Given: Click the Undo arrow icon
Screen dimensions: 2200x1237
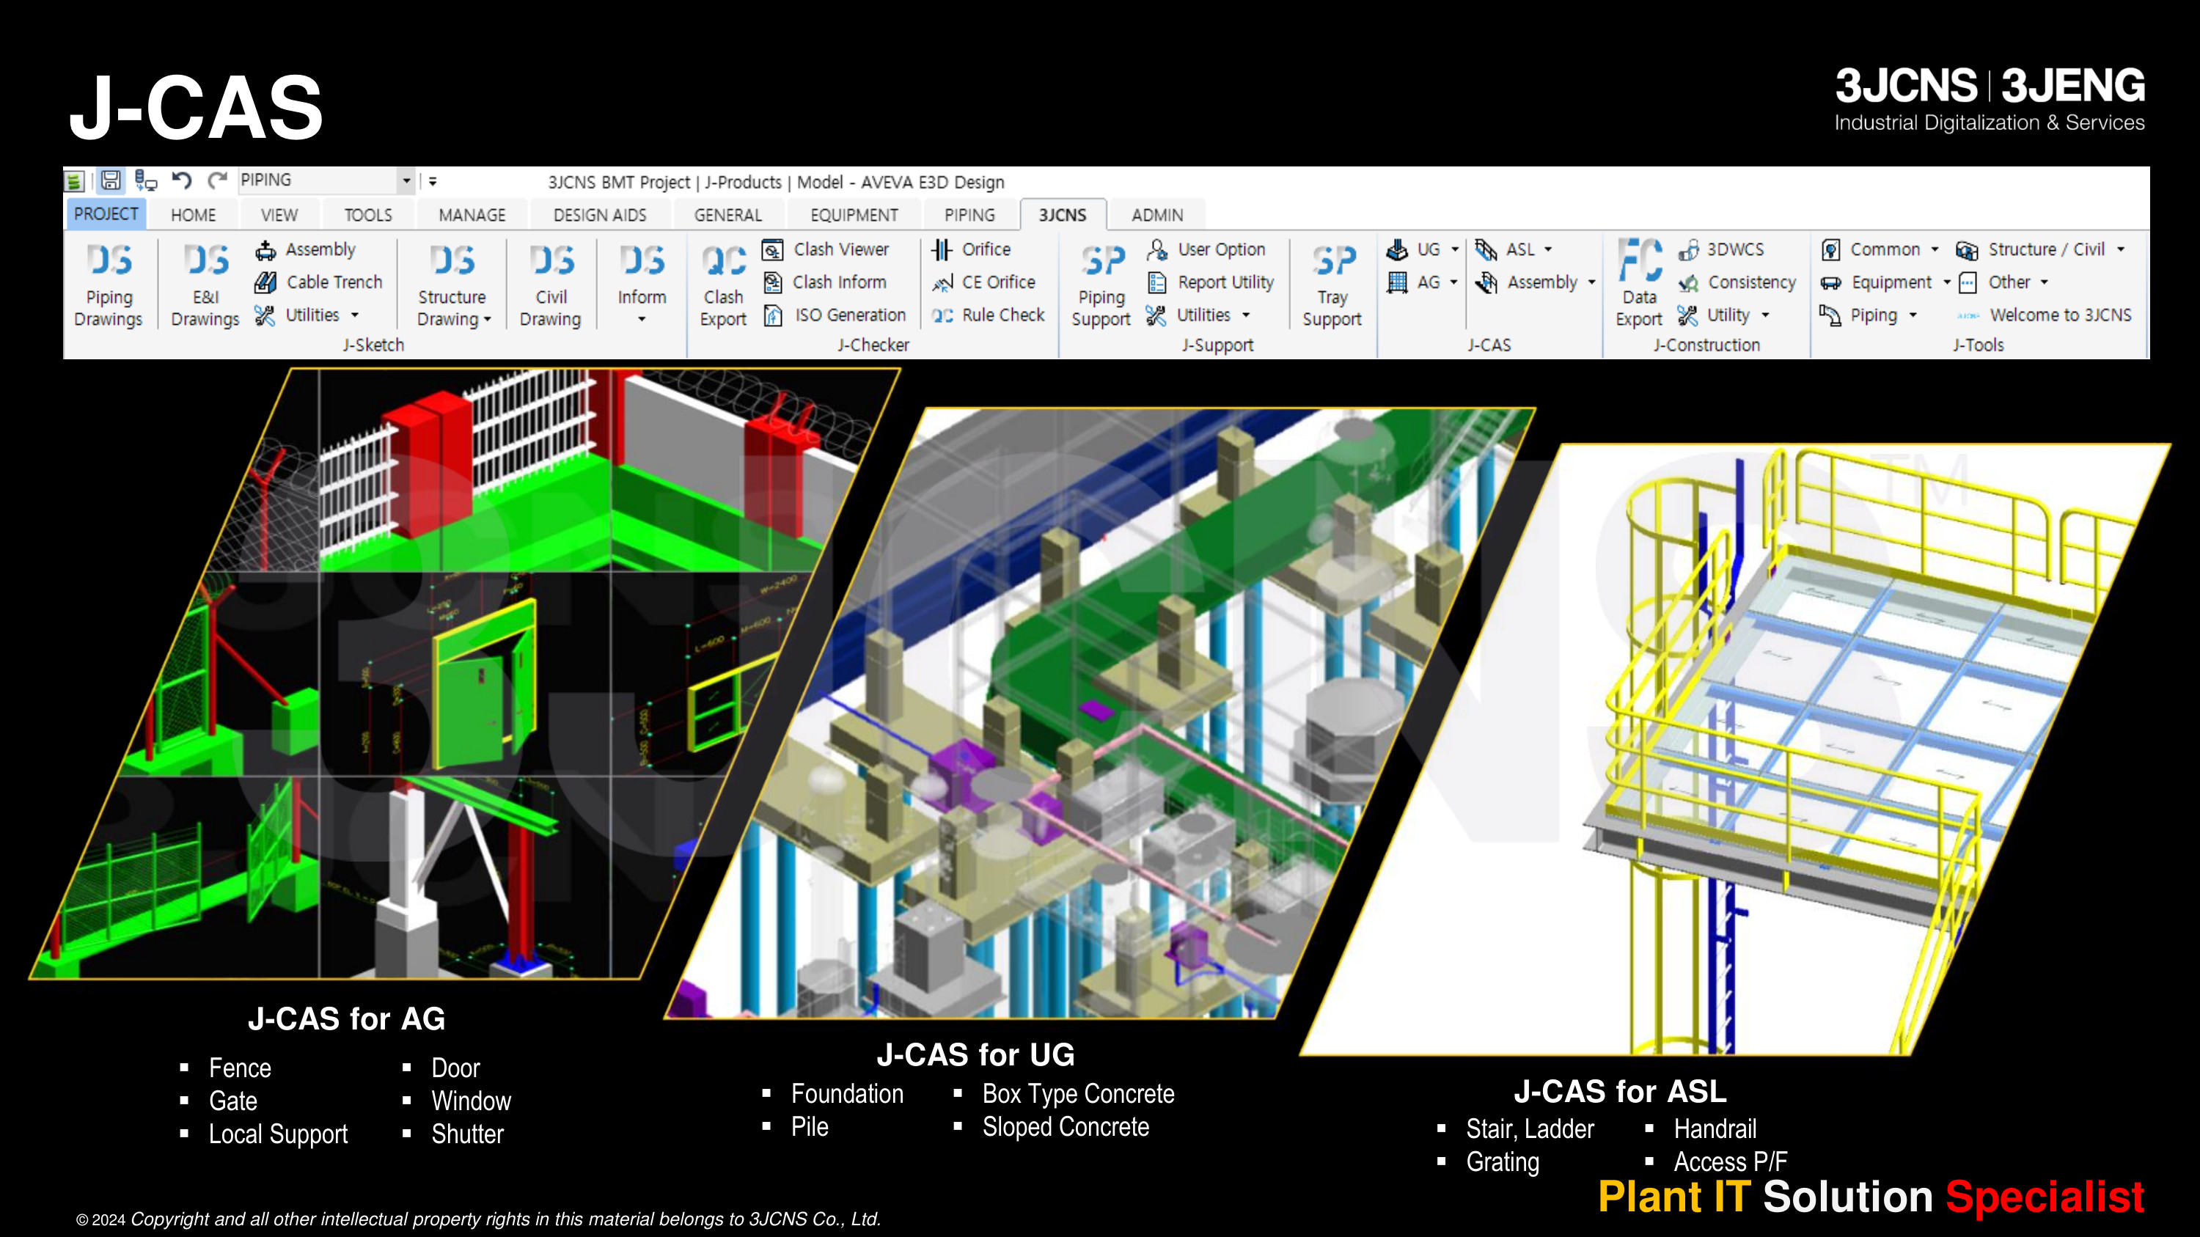Looking at the screenshot, I should (x=181, y=180).
